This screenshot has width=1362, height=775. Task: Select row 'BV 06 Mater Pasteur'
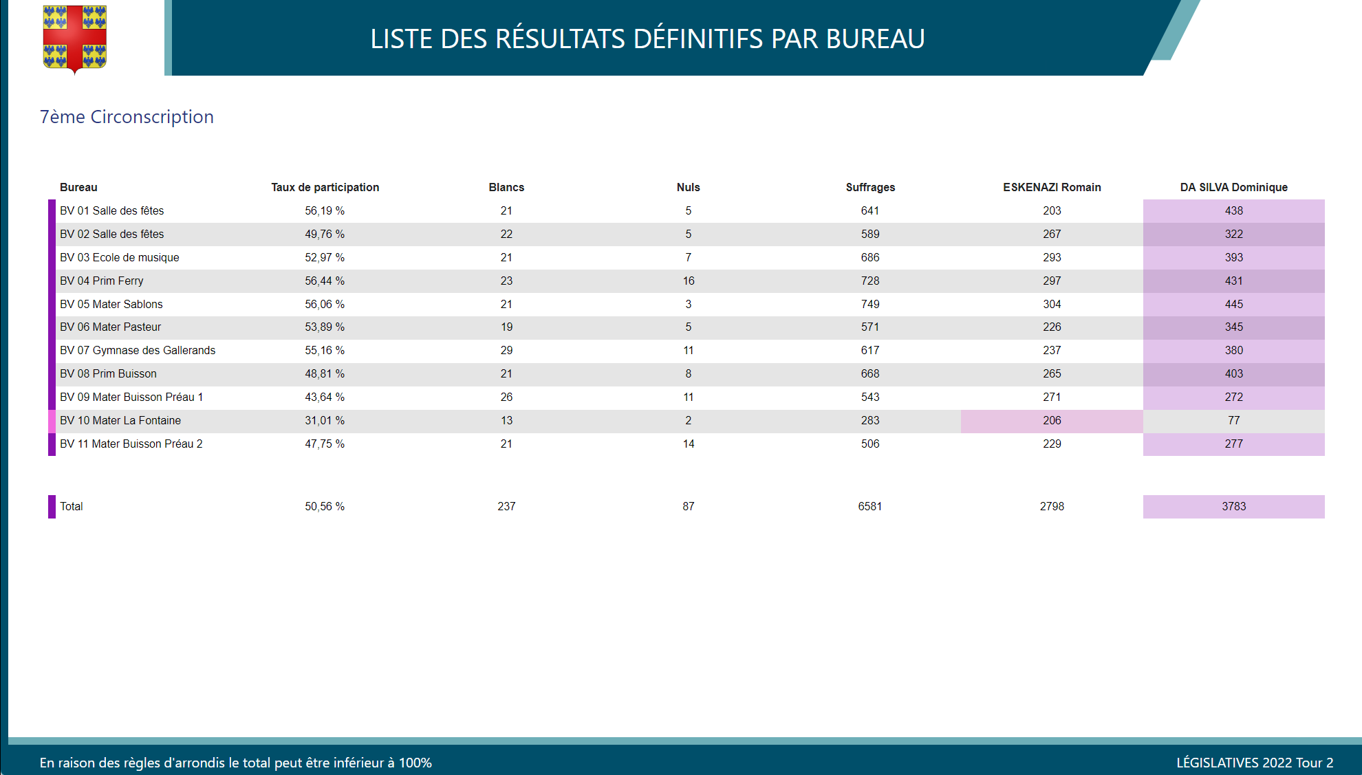pyautogui.click(x=687, y=327)
